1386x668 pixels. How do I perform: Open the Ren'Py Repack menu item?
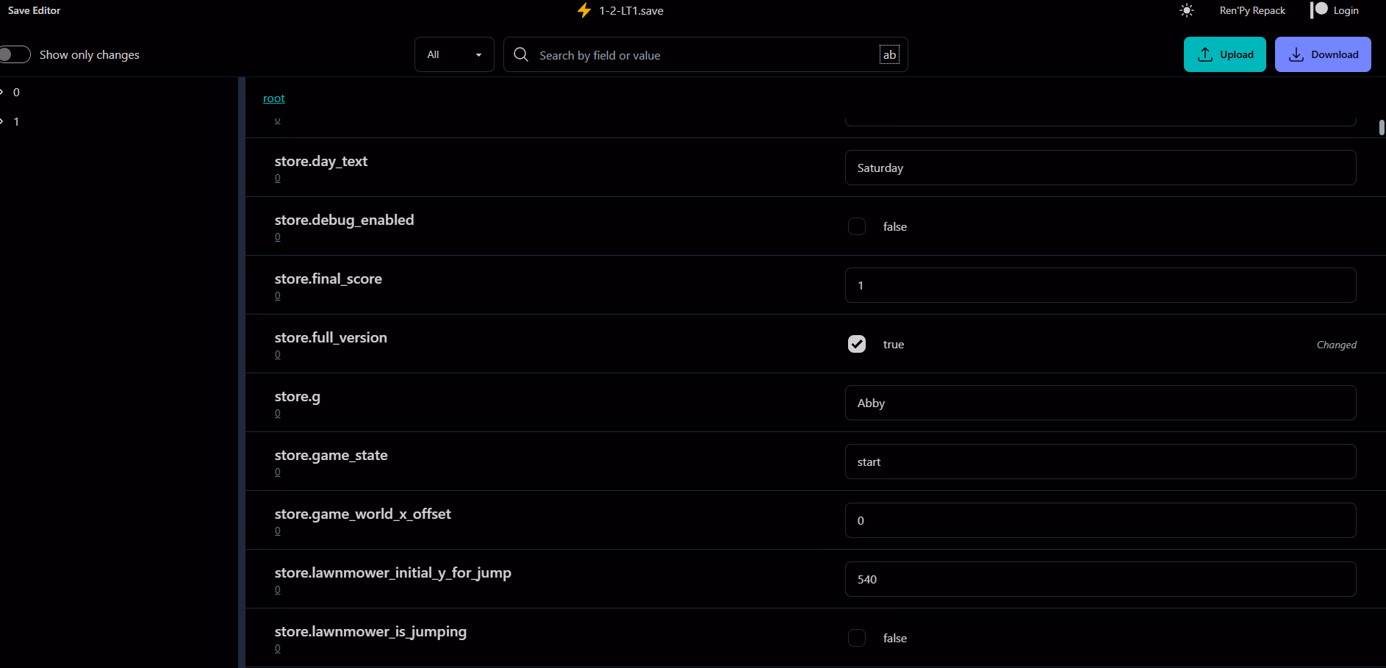(x=1252, y=10)
